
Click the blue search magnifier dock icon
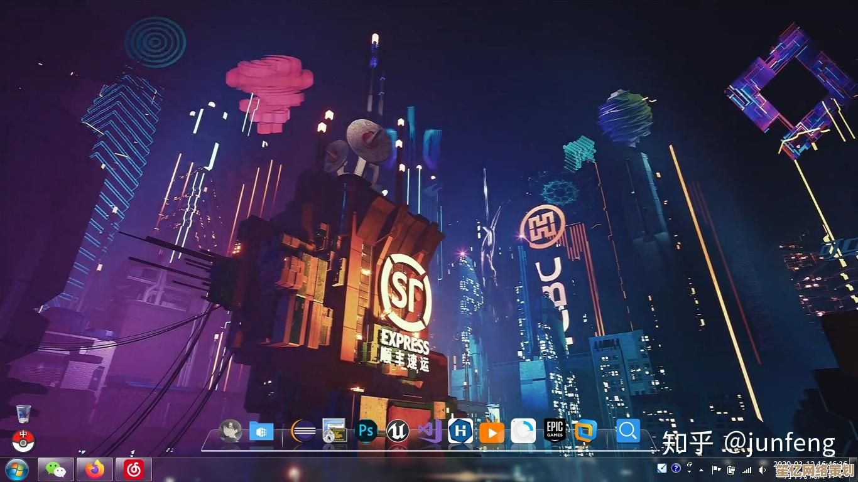(x=627, y=431)
